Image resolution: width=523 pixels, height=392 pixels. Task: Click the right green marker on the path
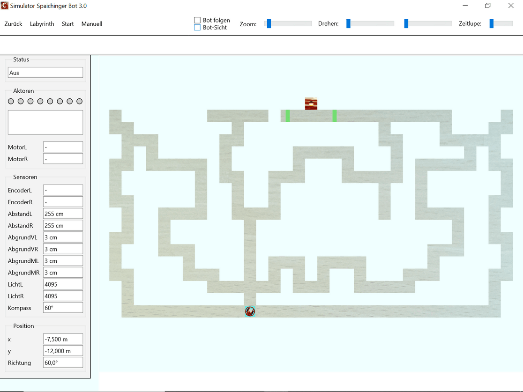(x=335, y=116)
